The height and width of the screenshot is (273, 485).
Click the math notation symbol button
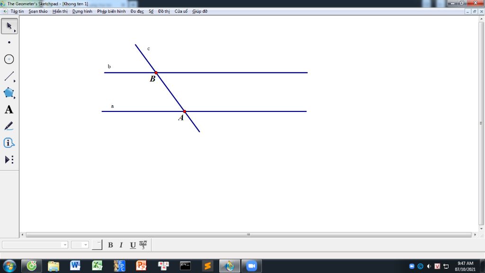pos(143,245)
